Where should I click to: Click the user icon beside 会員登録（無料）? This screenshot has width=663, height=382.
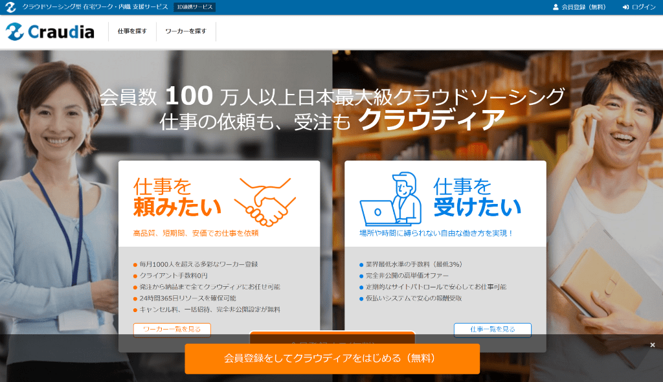tap(556, 7)
